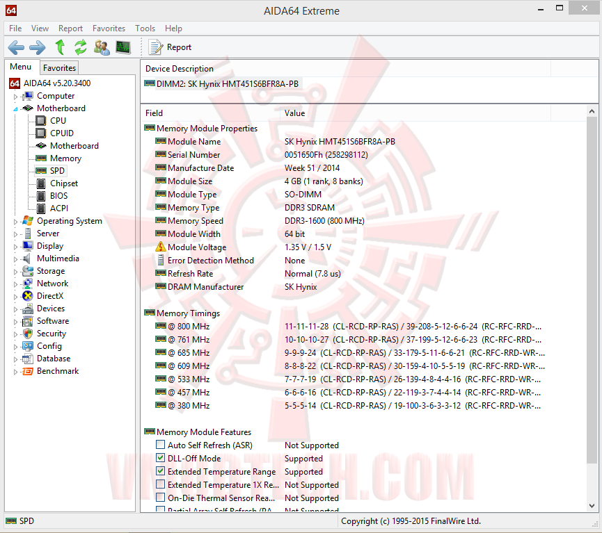
Task: Open the user management toolbar icon
Action: 102,47
